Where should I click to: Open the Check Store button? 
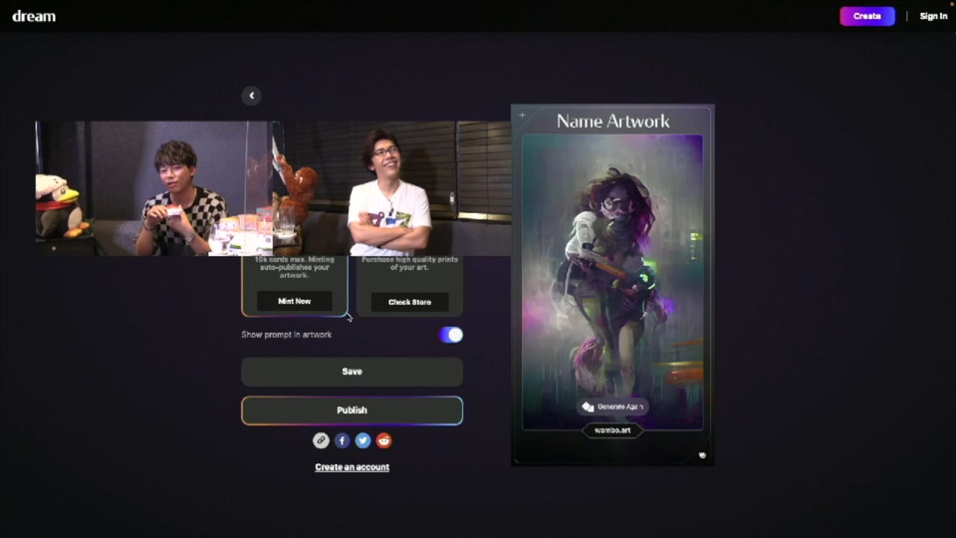click(409, 302)
